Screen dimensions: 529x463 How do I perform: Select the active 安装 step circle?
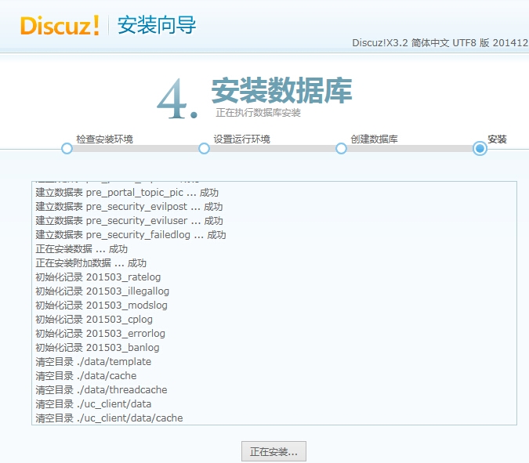pos(480,148)
